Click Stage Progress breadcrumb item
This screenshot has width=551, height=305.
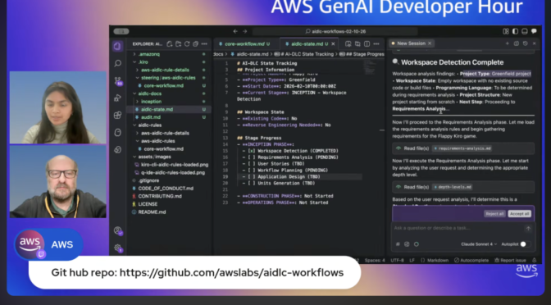pos(362,54)
